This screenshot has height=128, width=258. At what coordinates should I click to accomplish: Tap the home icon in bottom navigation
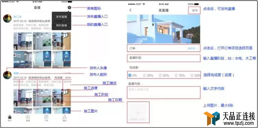tap(10, 117)
